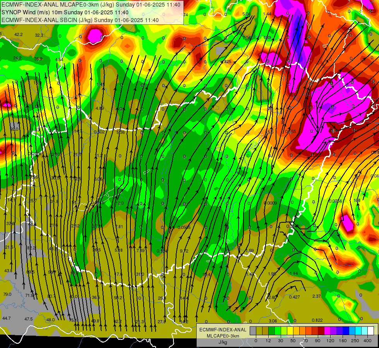Click legend scale label 90
This screenshot has height=348, width=379.
(x=317, y=341)
